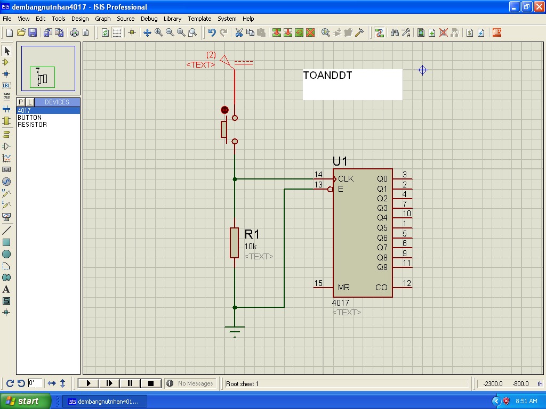This screenshot has width=546, height=409.
Task: Select the Graph mode tool
Action: tap(6, 158)
